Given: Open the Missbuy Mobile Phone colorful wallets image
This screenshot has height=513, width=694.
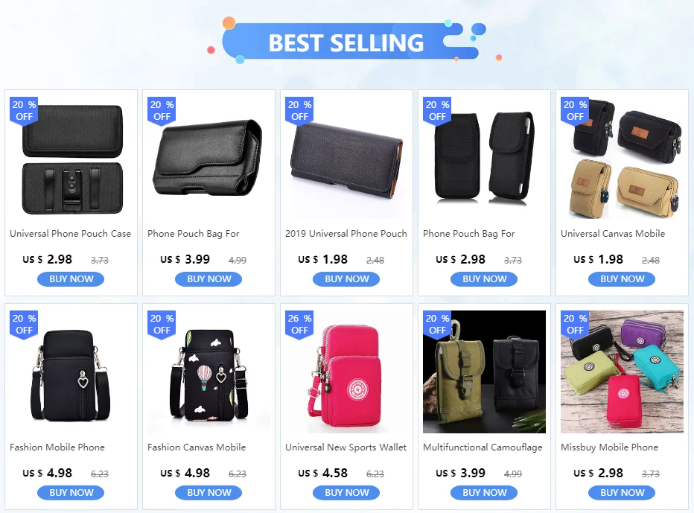Looking at the screenshot, I should (622, 372).
